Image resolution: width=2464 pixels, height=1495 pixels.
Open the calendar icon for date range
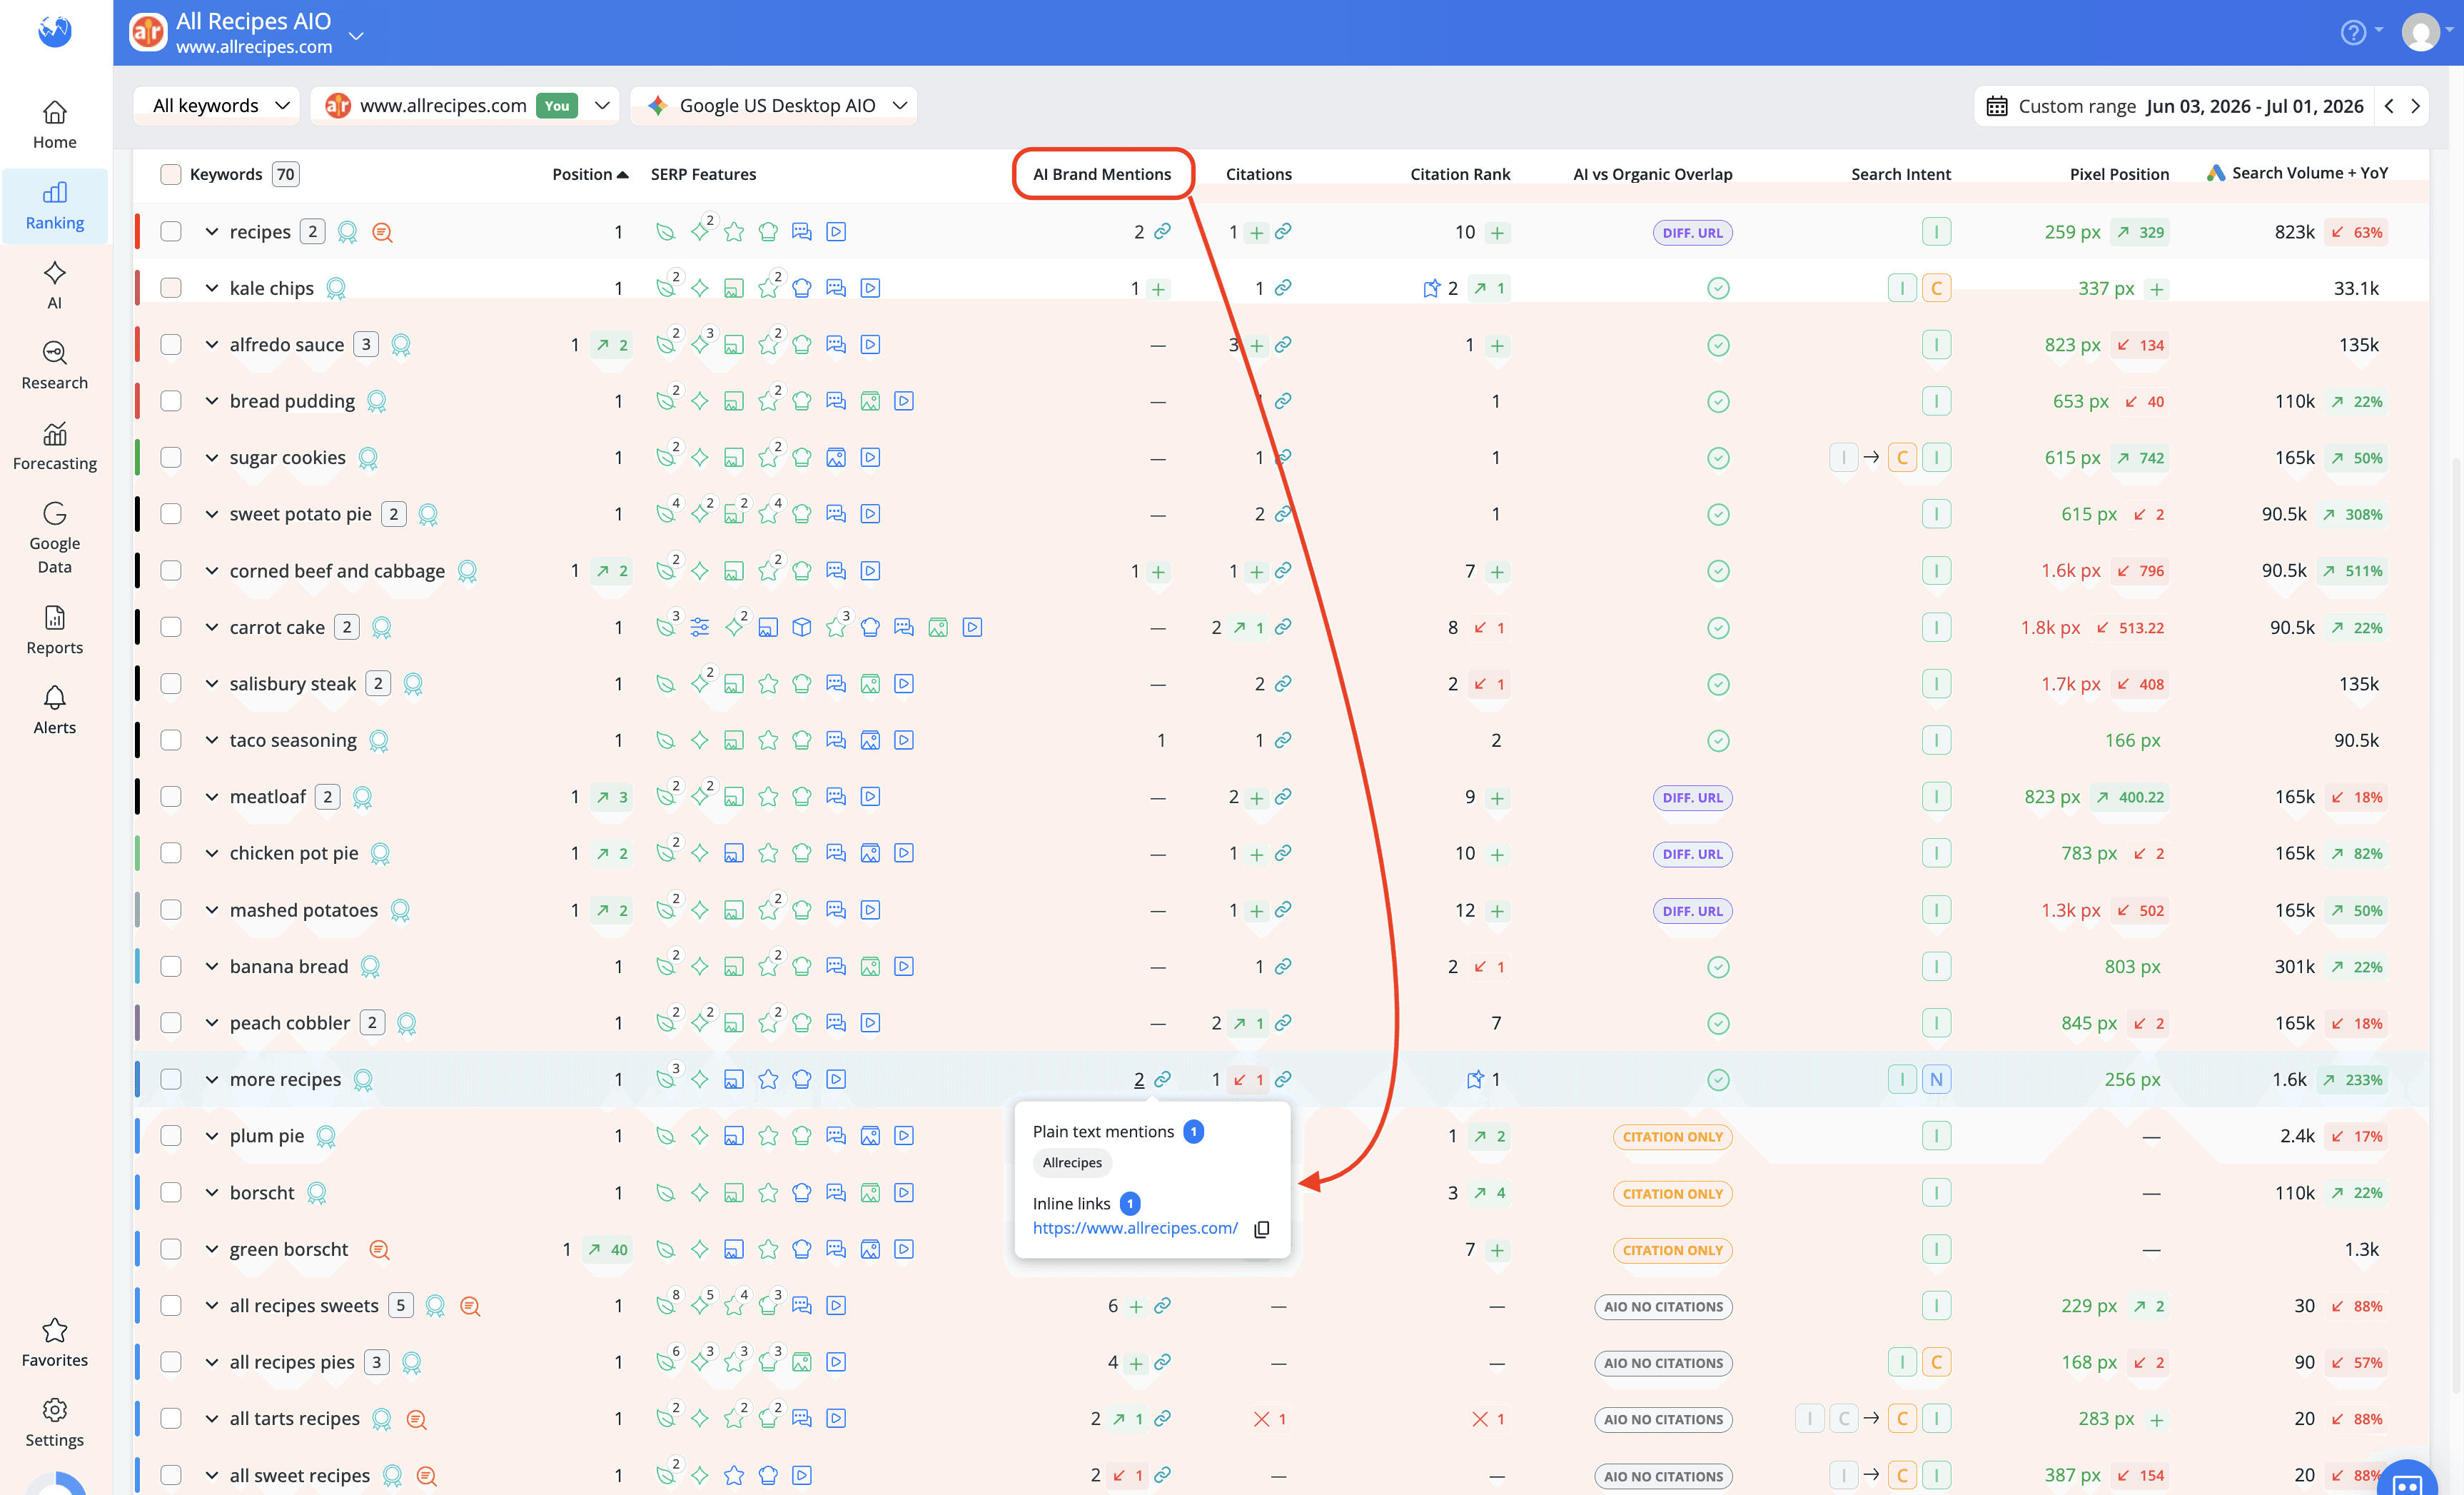[x=1997, y=106]
